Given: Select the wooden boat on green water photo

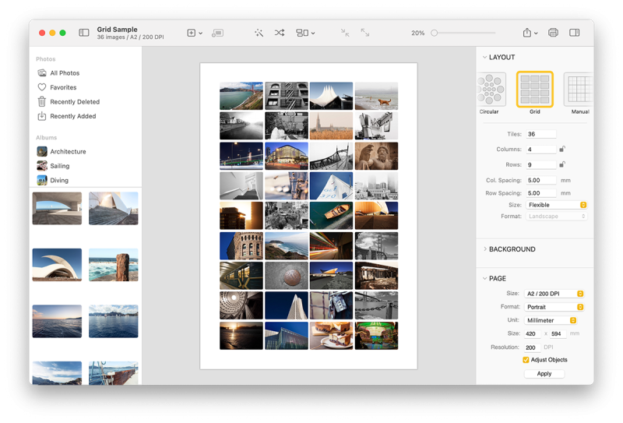Looking at the screenshot, I should click(332, 216).
